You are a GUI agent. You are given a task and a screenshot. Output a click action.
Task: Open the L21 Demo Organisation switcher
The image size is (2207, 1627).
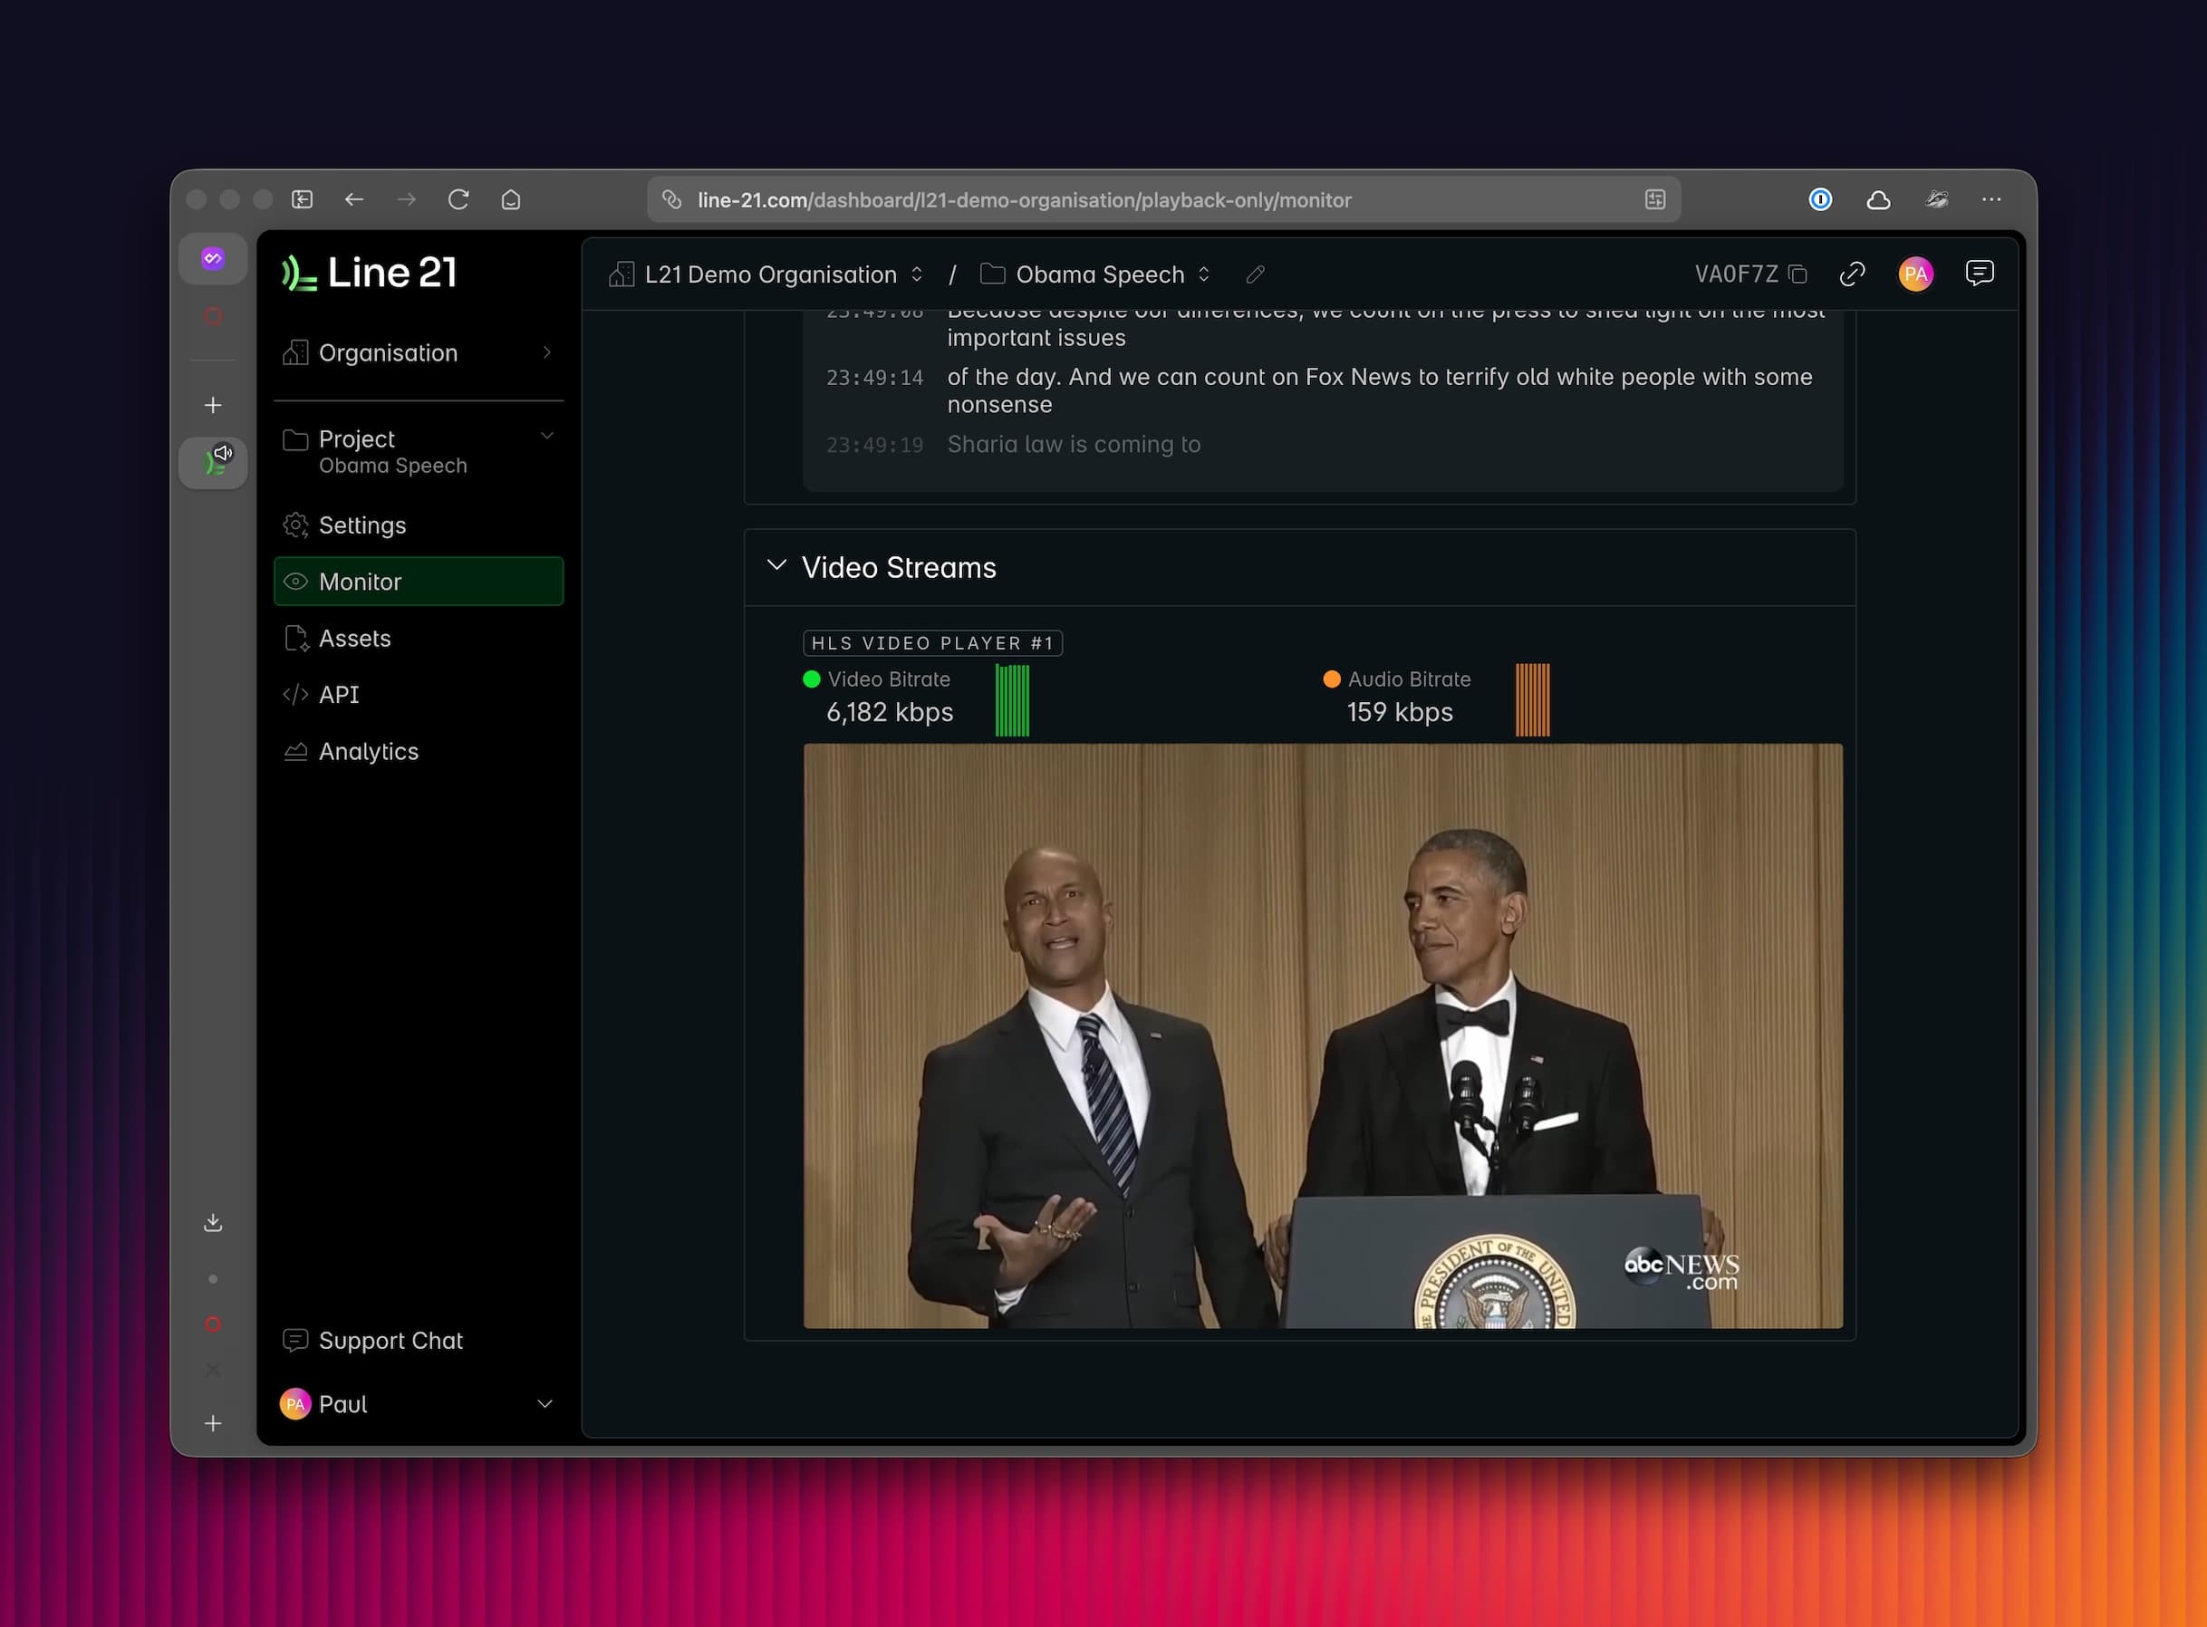pos(917,274)
